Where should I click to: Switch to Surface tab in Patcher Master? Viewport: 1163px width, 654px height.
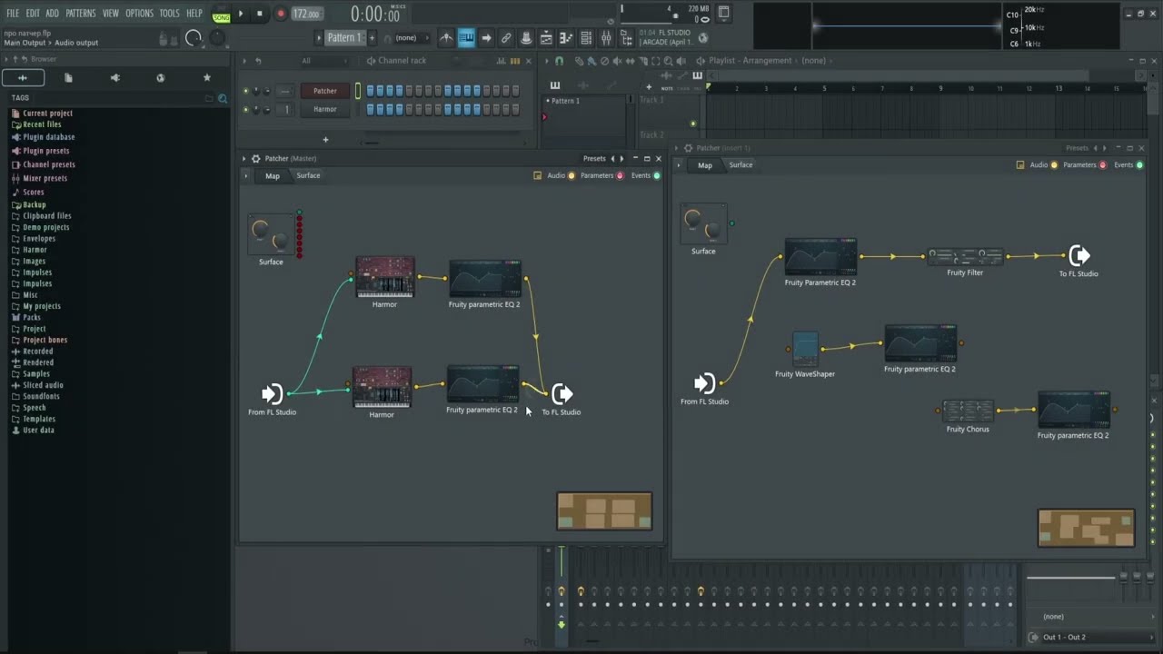[x=308, y=175]
